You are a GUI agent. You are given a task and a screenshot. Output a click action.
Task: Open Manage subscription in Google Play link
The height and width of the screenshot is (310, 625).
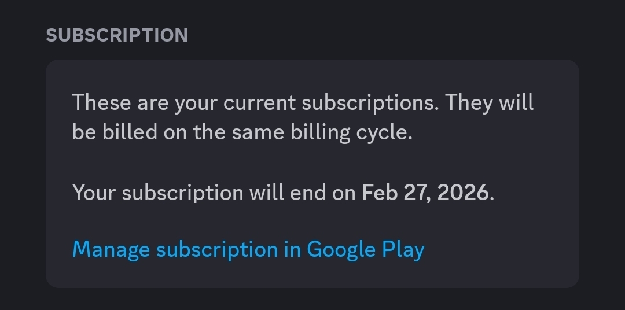coord(248,250)
